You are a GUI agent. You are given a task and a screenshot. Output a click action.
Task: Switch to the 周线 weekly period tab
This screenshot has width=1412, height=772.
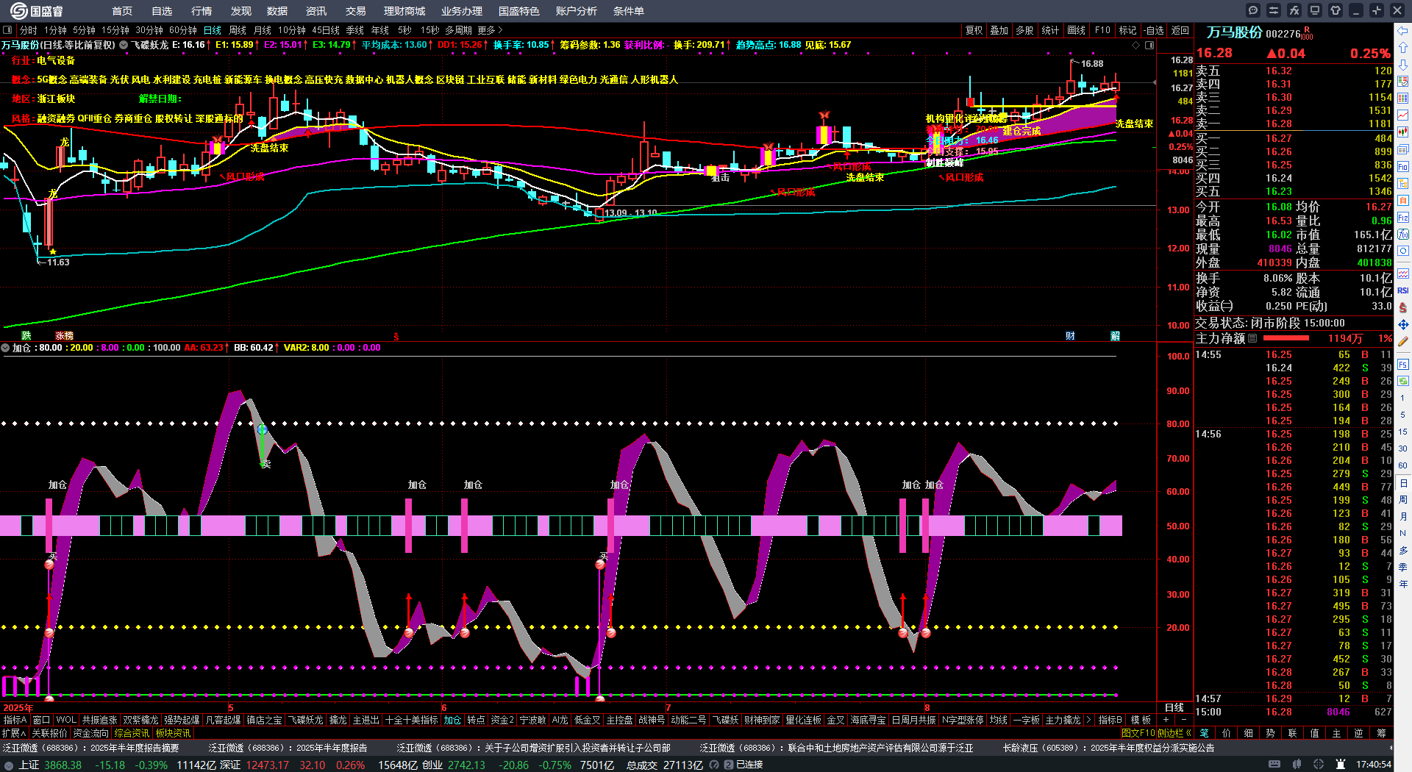pos(238,30)
